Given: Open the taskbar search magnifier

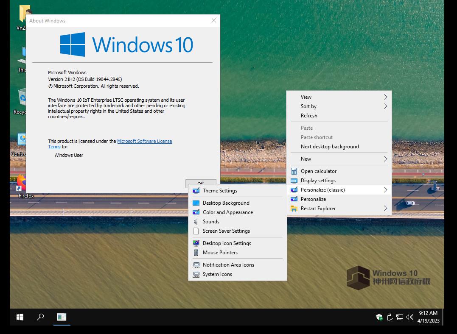Looking at the screenshot, I should click(40, 317).
